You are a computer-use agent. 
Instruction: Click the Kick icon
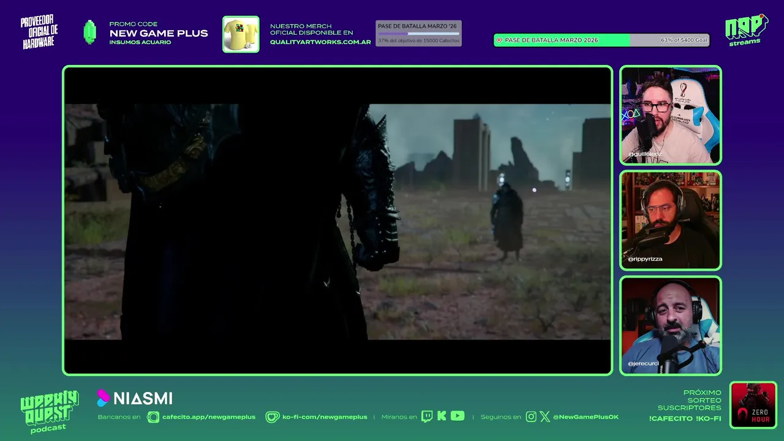(442, 417)
